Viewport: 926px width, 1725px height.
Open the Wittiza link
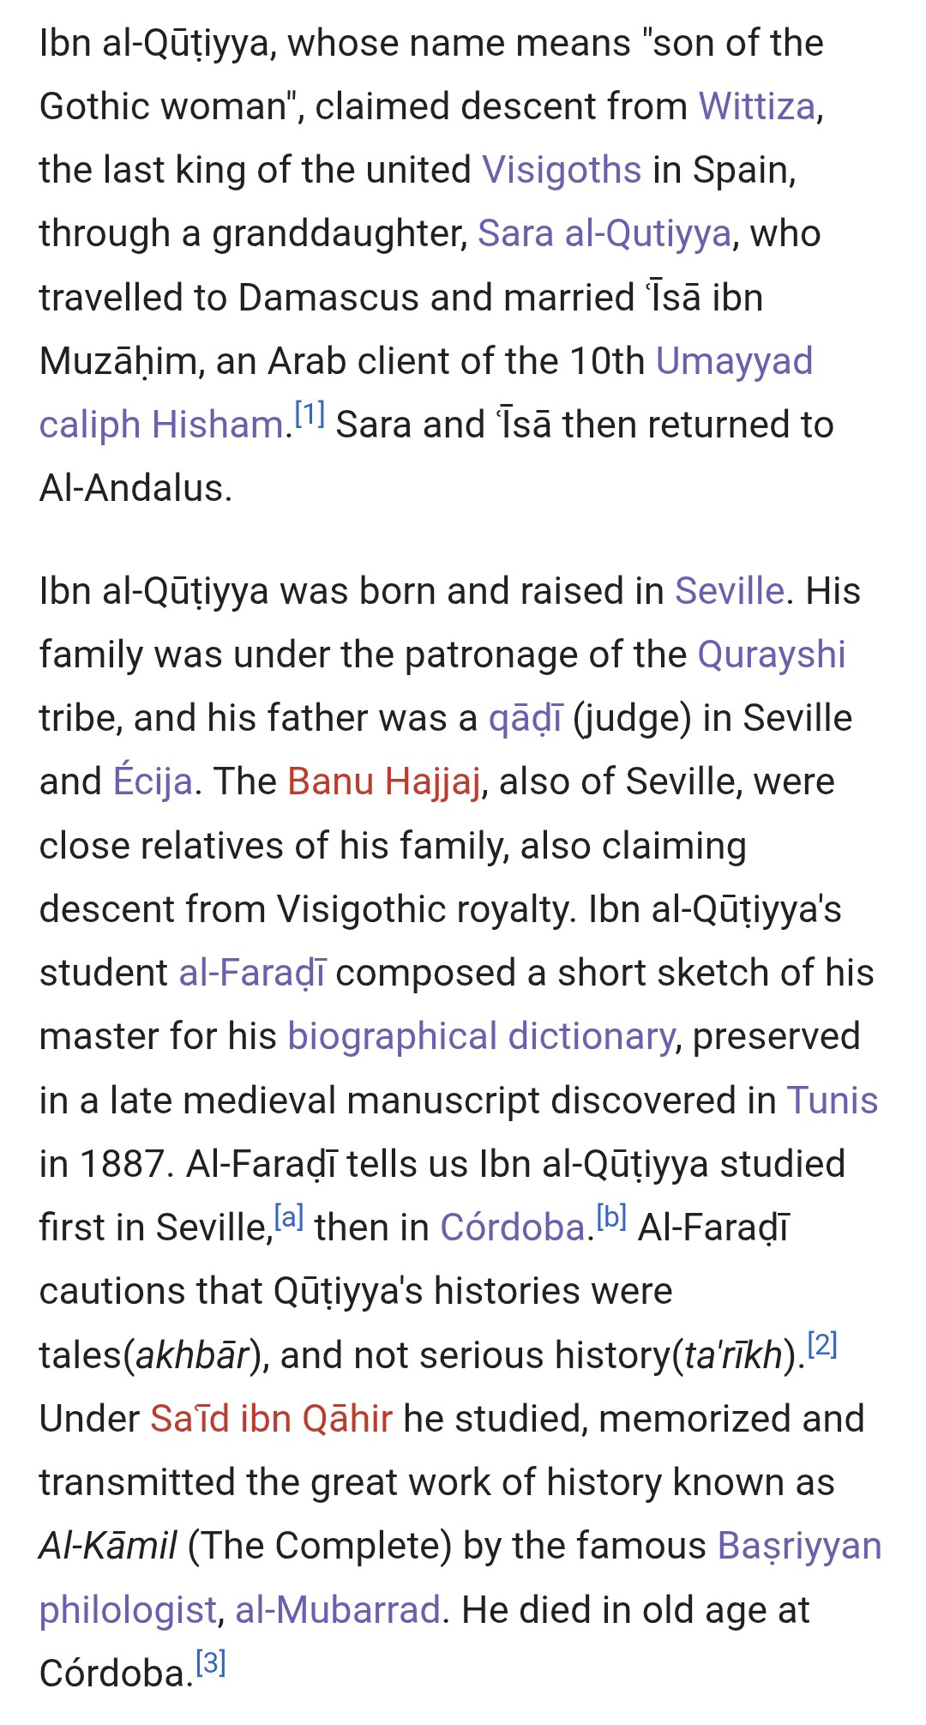click(x=756, y=107)
